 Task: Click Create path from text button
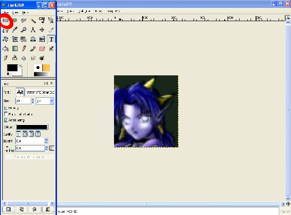(29, 157)
